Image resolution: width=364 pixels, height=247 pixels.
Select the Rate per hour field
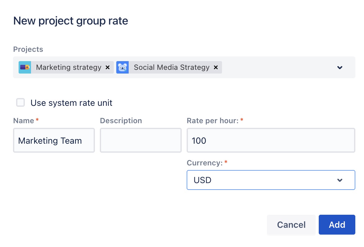pos(271,141)
